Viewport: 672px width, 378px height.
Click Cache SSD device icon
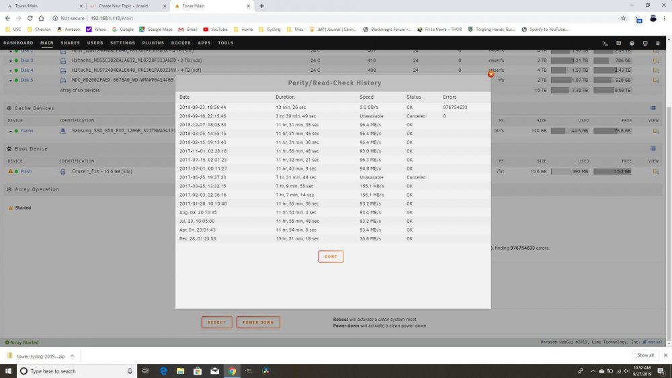63,131
